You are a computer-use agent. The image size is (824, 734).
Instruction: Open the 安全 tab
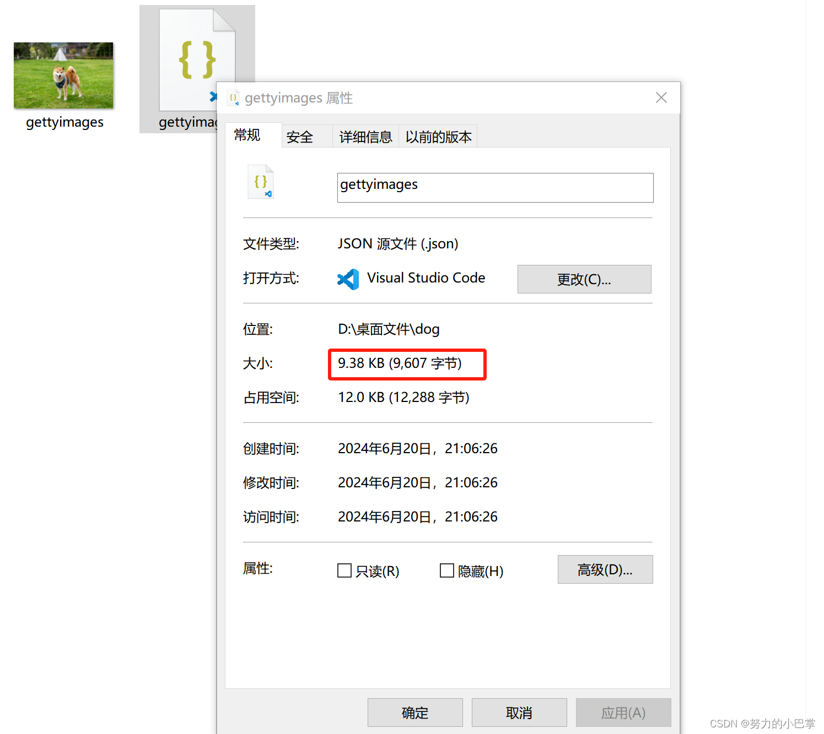[x=300, y=137]
